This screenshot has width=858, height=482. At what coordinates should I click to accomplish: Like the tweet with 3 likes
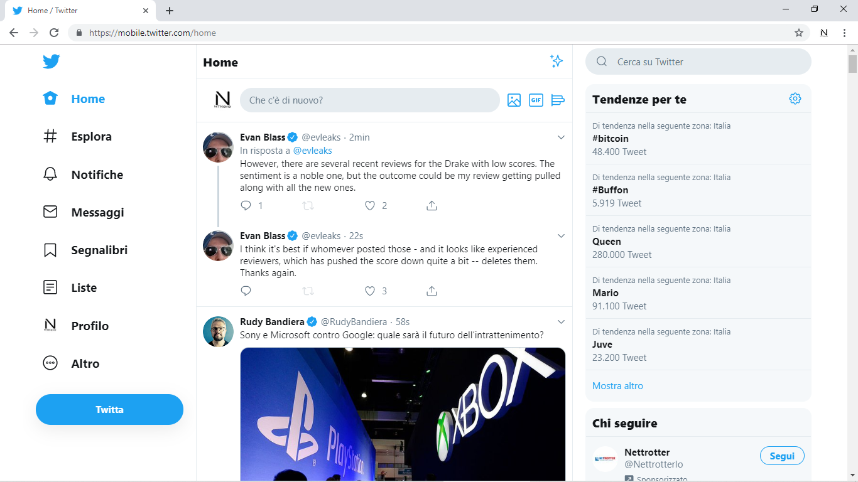370,291
